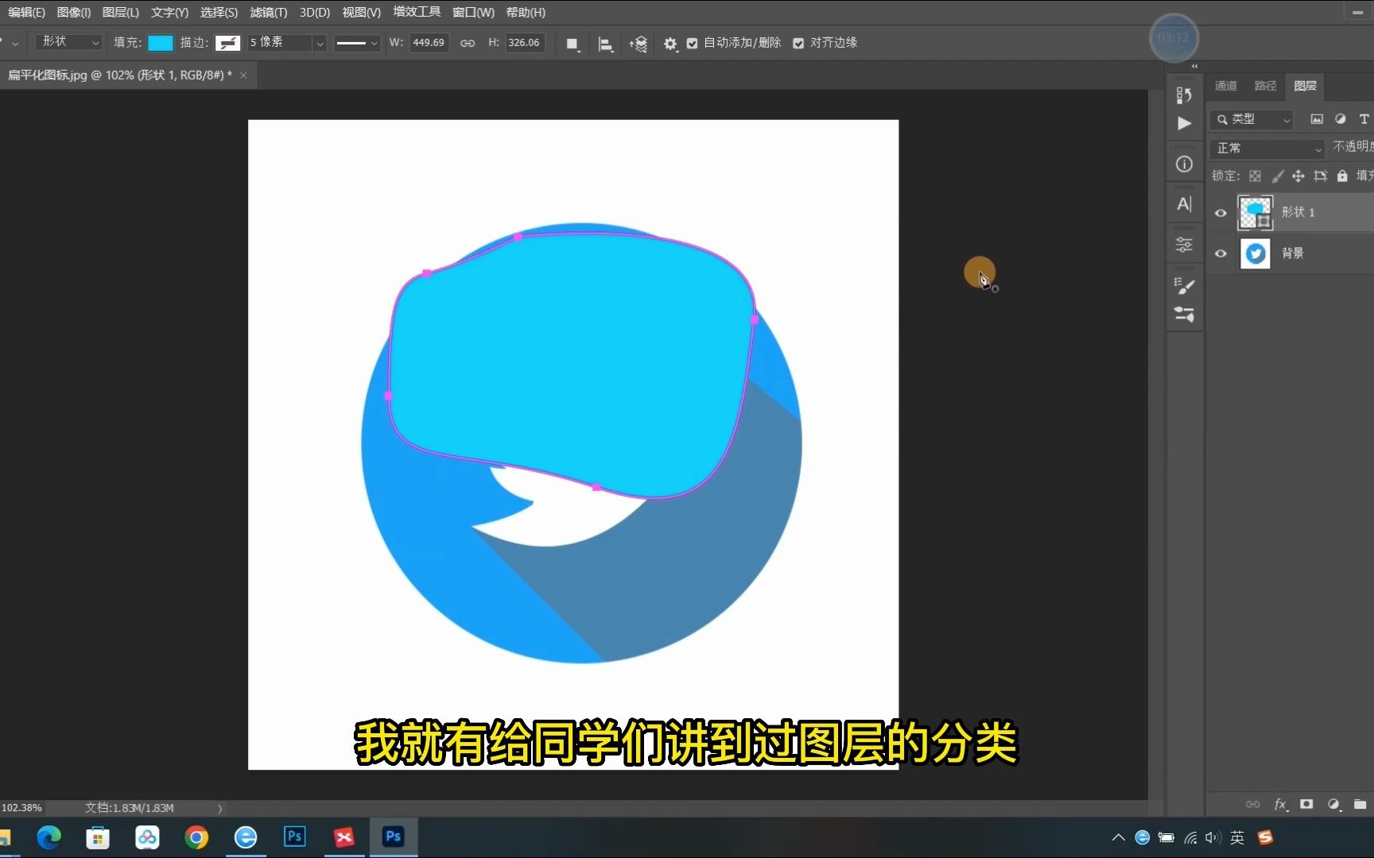Open the Info panel icon

pos(1184,164)
